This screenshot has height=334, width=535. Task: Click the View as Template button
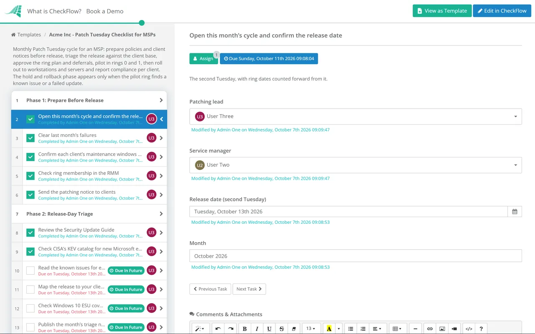pos(442,11)
